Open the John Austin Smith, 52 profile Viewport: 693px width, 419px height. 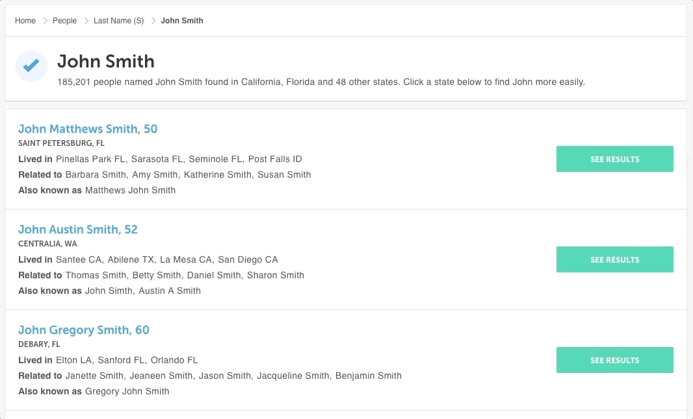[x=78, y=230]
